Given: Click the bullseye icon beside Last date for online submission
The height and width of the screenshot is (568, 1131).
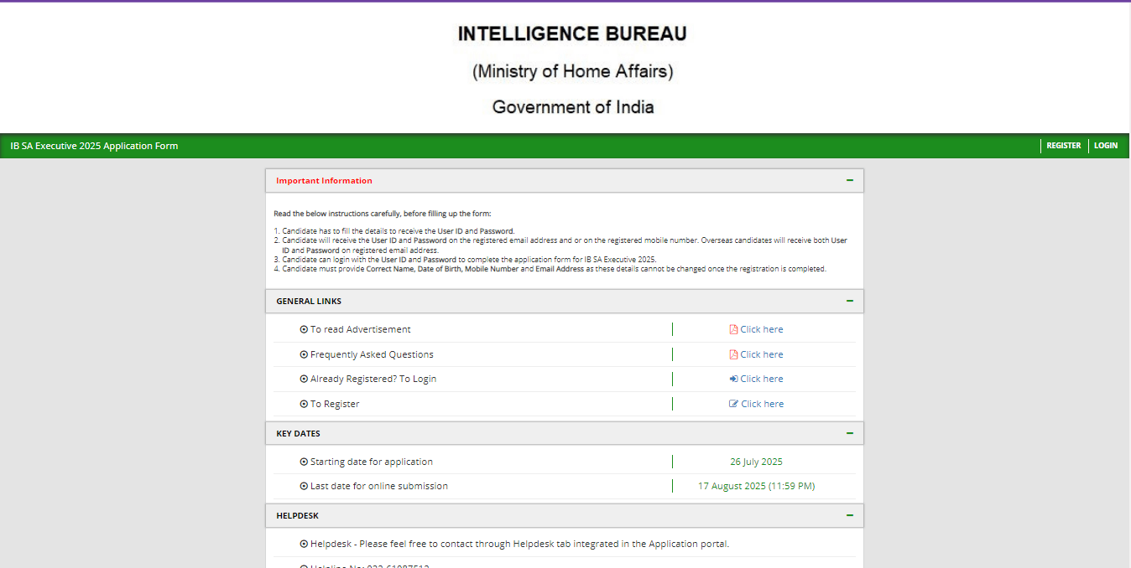Looking at the screenshot, I should click(304, 486).
